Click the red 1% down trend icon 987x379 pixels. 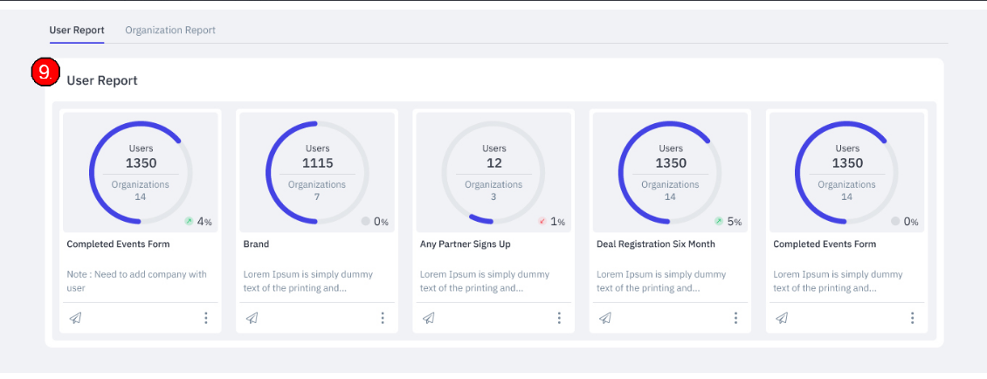point(542,222)
